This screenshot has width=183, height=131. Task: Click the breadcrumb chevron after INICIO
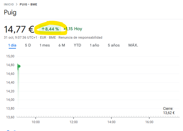17,5
